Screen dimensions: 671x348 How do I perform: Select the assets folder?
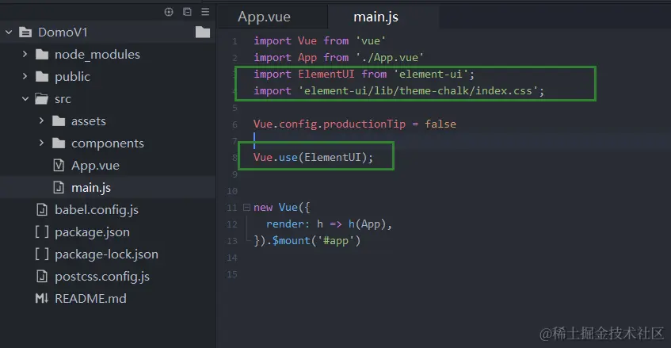pyautogui.click(x=88, y=121)
